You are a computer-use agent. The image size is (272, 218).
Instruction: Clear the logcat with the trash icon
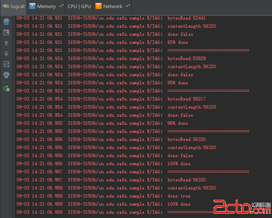pos(6,22)
